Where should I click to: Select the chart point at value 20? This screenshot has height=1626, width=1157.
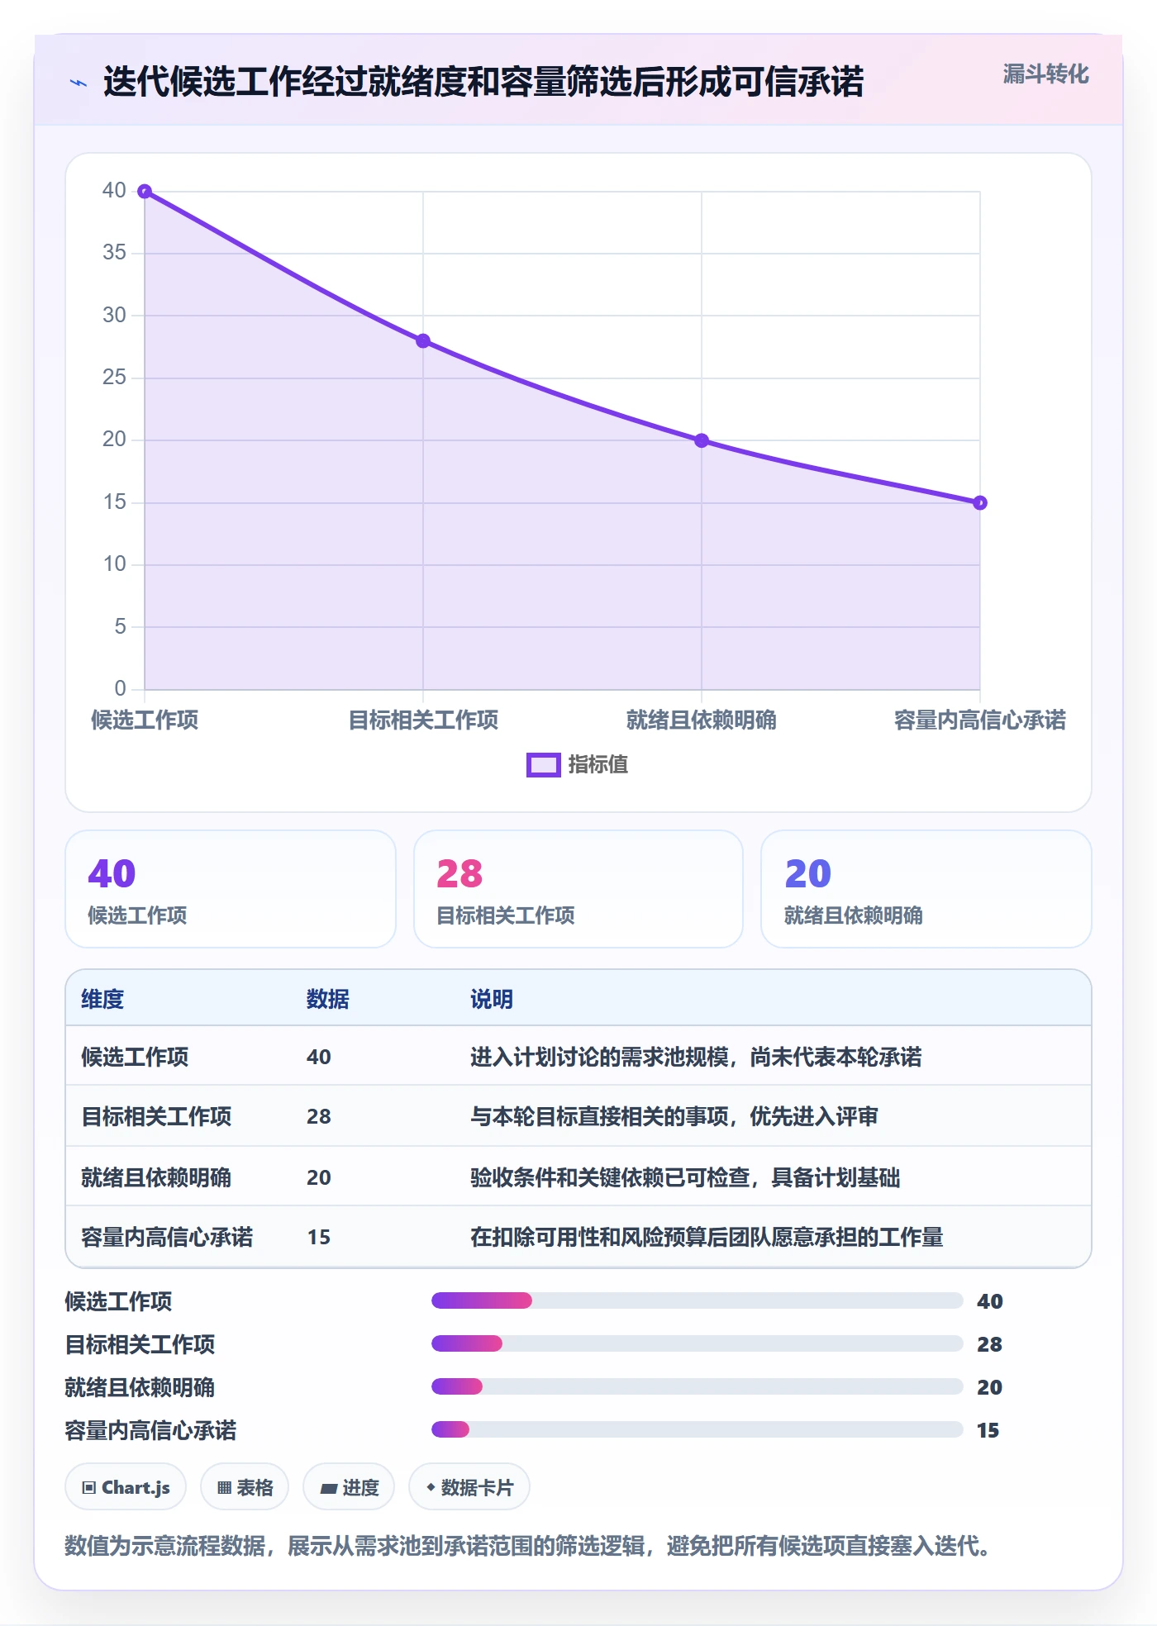point(702,440)
